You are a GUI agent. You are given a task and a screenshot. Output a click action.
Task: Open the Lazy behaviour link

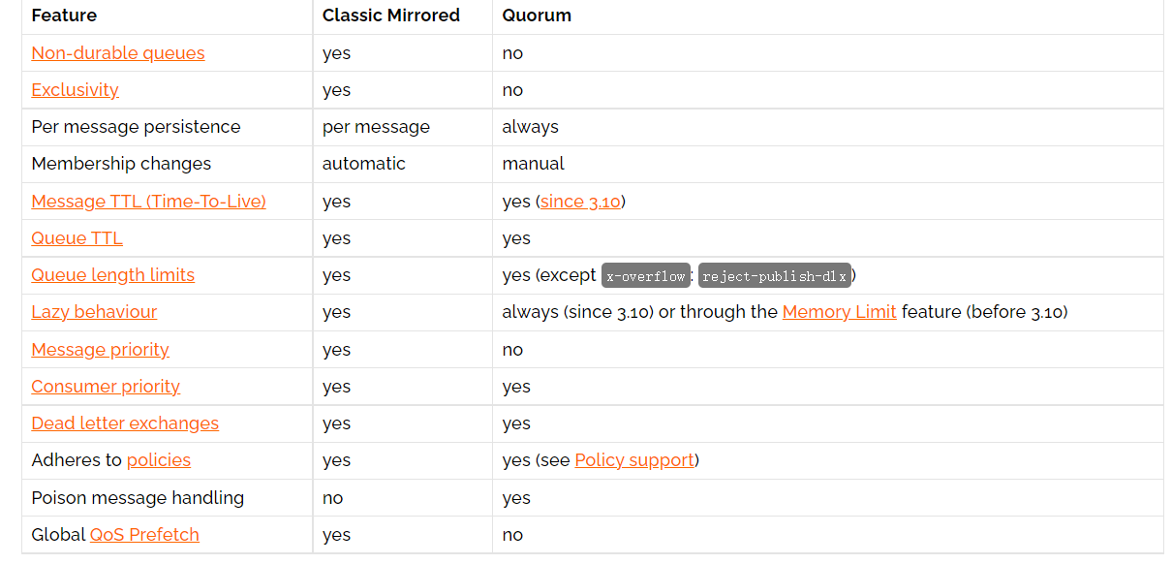coord(94,312)
